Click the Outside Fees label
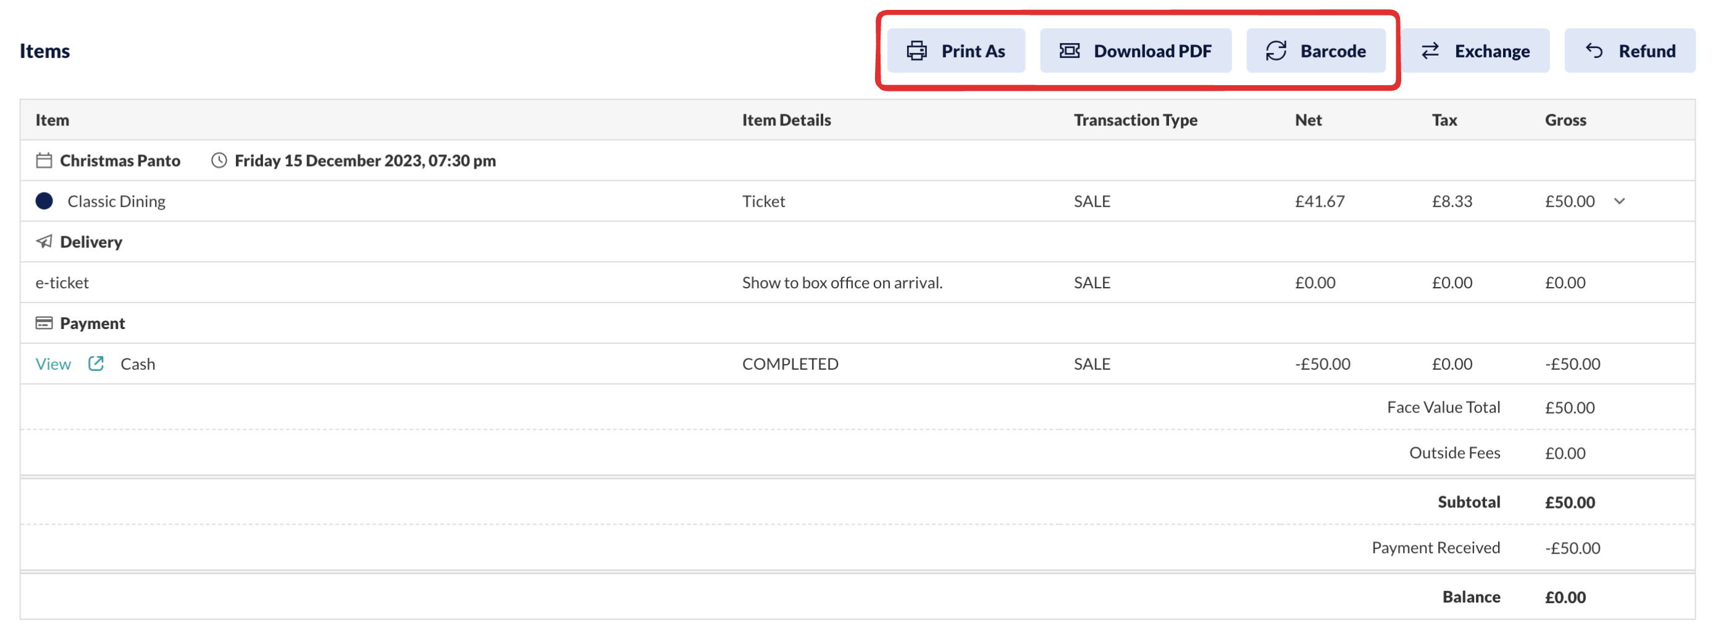The height and width of the screenshot is (642, 1718). tap(1454, 453)
